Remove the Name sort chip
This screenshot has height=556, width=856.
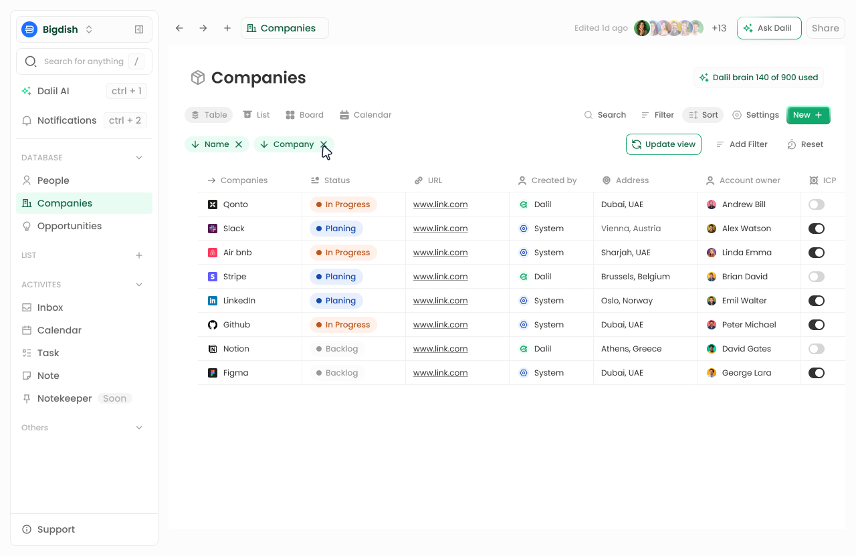coord(239,144)
